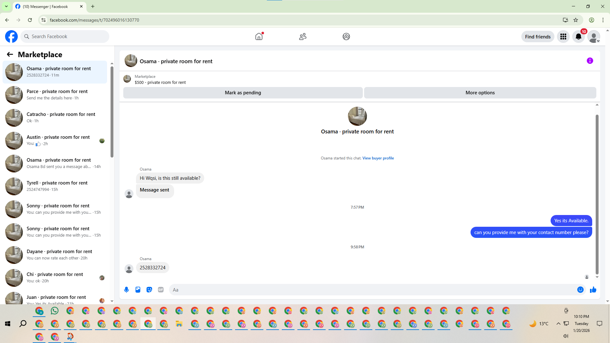Screen dimensions: 610x343
Task: Open Juan private room for rent chat
Action: [55, 298]
